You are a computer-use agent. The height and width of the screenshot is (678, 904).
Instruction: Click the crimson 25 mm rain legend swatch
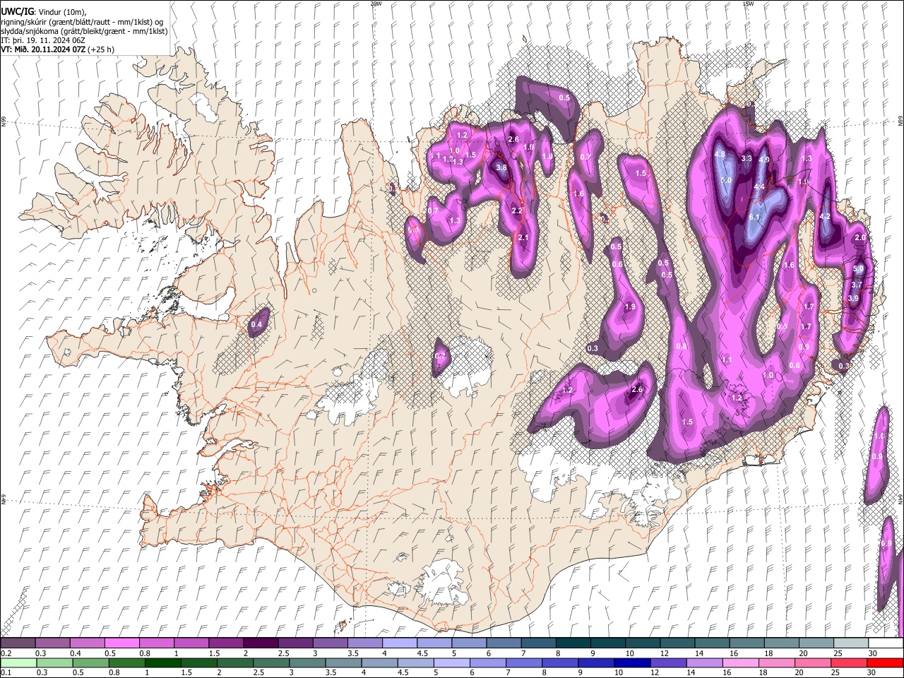848,663
